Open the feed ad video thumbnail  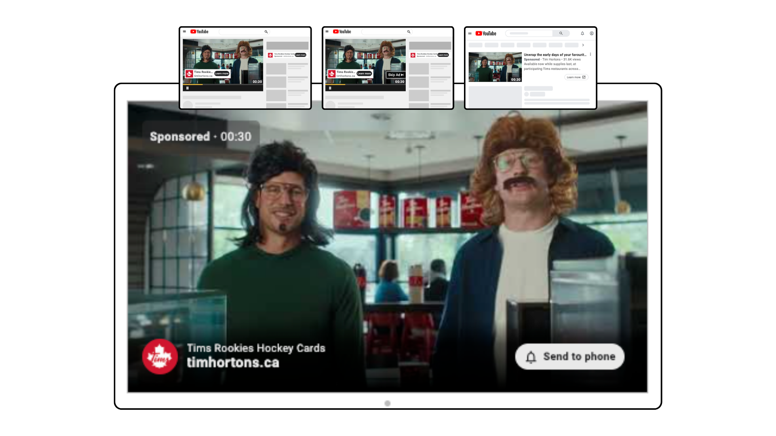[495, 67]
